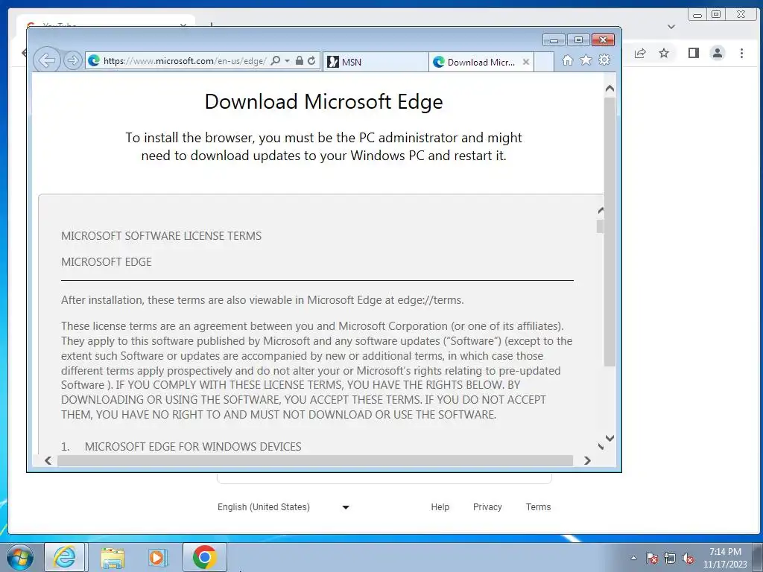The width and height of the screenshot is (763, 572).
Task: Open the IE tools gear menu
Action: coord(604,60)
